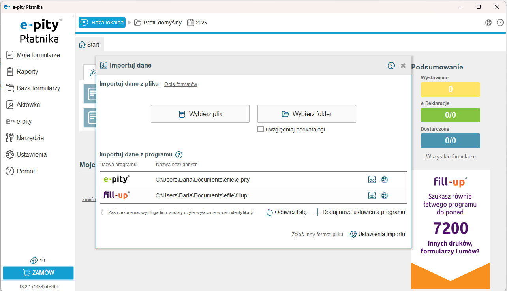Select the Baza lokalna database button

click(x=102, y=23)
